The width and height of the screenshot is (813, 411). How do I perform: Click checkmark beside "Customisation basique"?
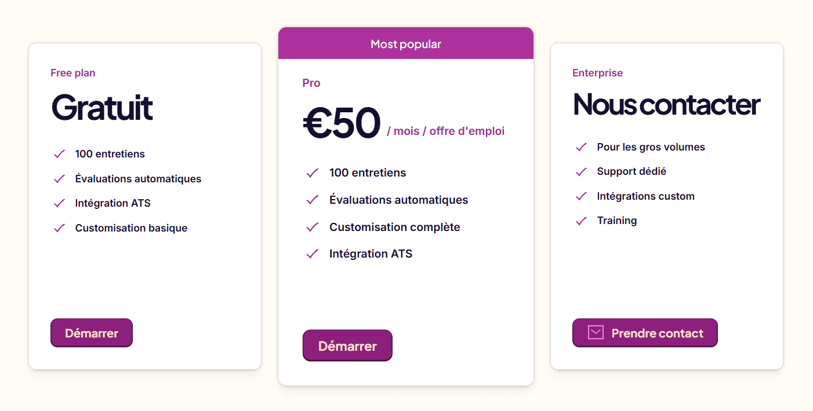click(59, 227)
